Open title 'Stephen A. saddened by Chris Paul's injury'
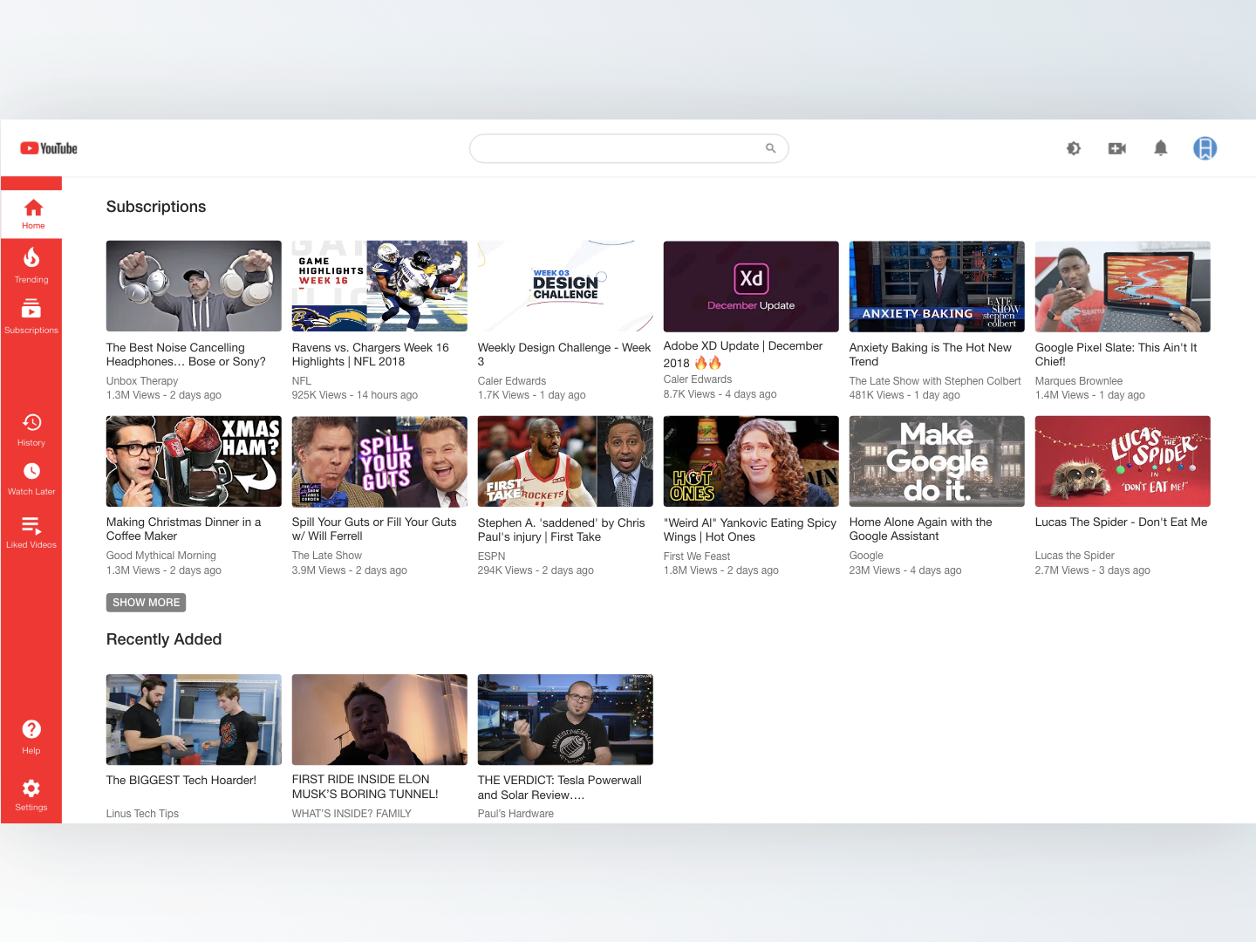This screenshot has width=1256, height=942. [x=562, y=530]
